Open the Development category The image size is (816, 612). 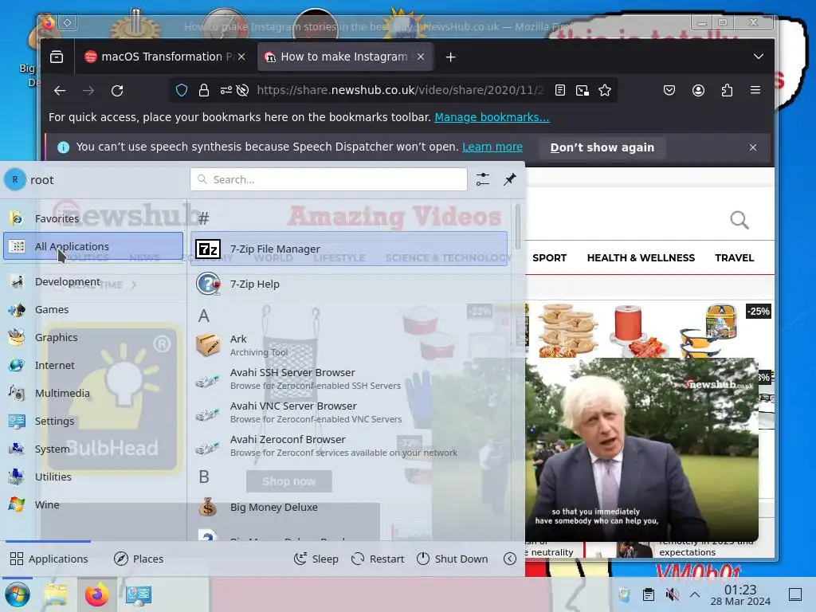93,281
